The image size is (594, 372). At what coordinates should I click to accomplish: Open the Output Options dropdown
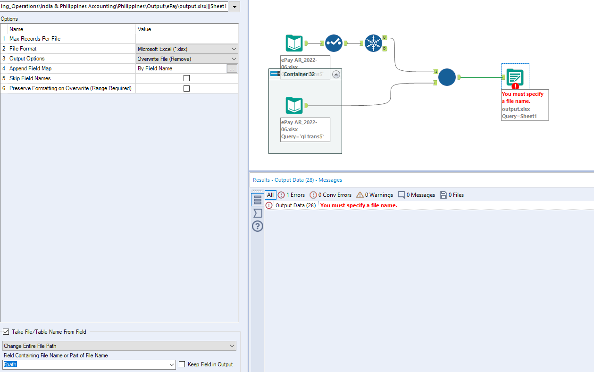186,59
